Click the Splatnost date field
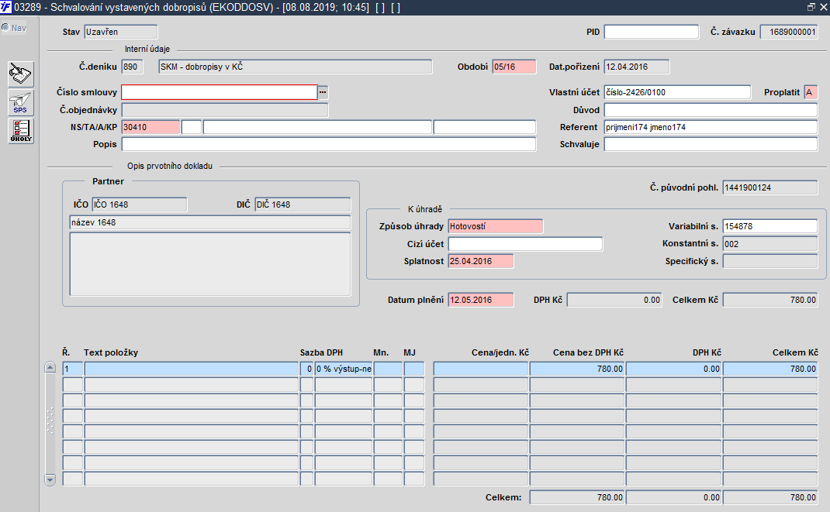 [481, 261]
